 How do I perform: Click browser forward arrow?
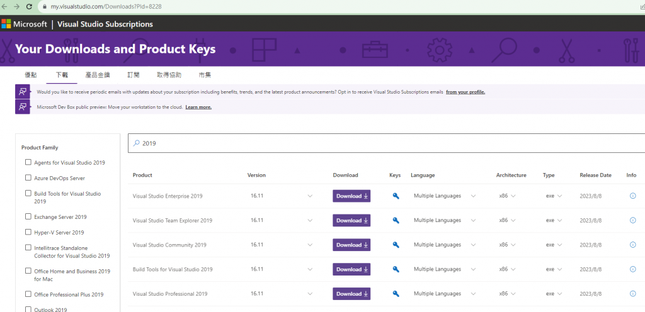[16, 6]
